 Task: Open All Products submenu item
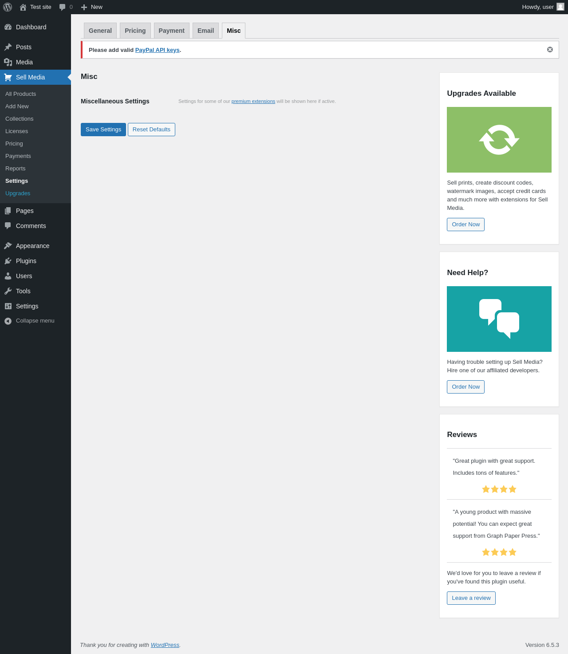35,94
